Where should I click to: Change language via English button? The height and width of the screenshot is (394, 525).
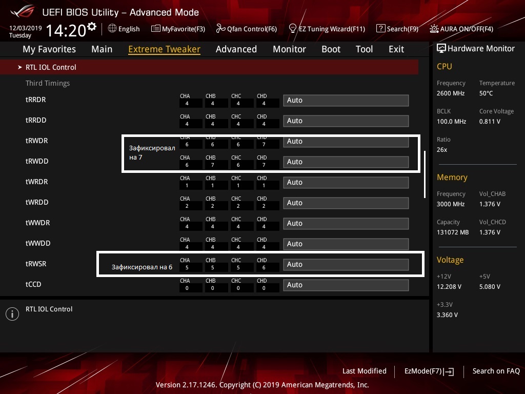pos(129,29)
